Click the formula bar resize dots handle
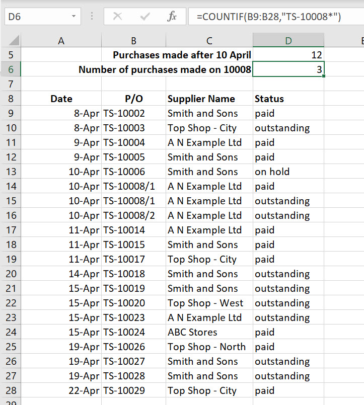Viewport: 364px width, 405px height. coord(92,16)
